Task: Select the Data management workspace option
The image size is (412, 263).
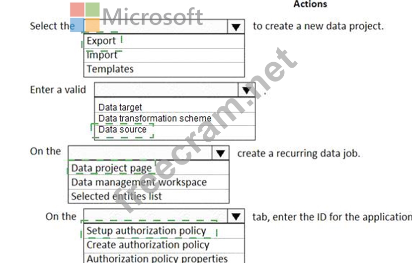Action: (139, 182)
